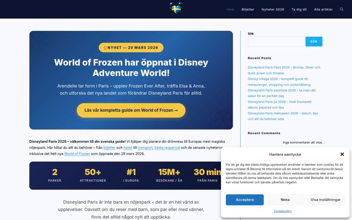Open the Hem menu item
Image resolution: width=352 pixels, height=220 pixels.
(x=230, y=9)
